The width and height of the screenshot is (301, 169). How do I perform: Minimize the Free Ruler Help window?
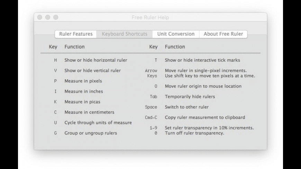[x=48, y=17]
